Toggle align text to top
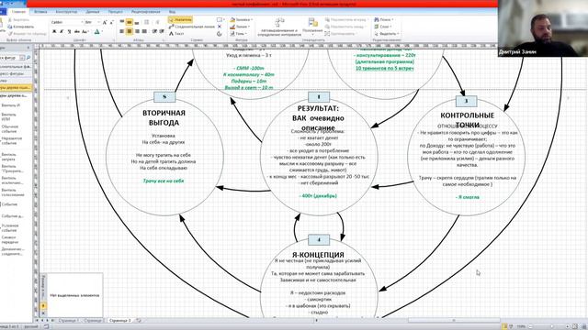Screen dimensions: 588x330 pos(122,22)
